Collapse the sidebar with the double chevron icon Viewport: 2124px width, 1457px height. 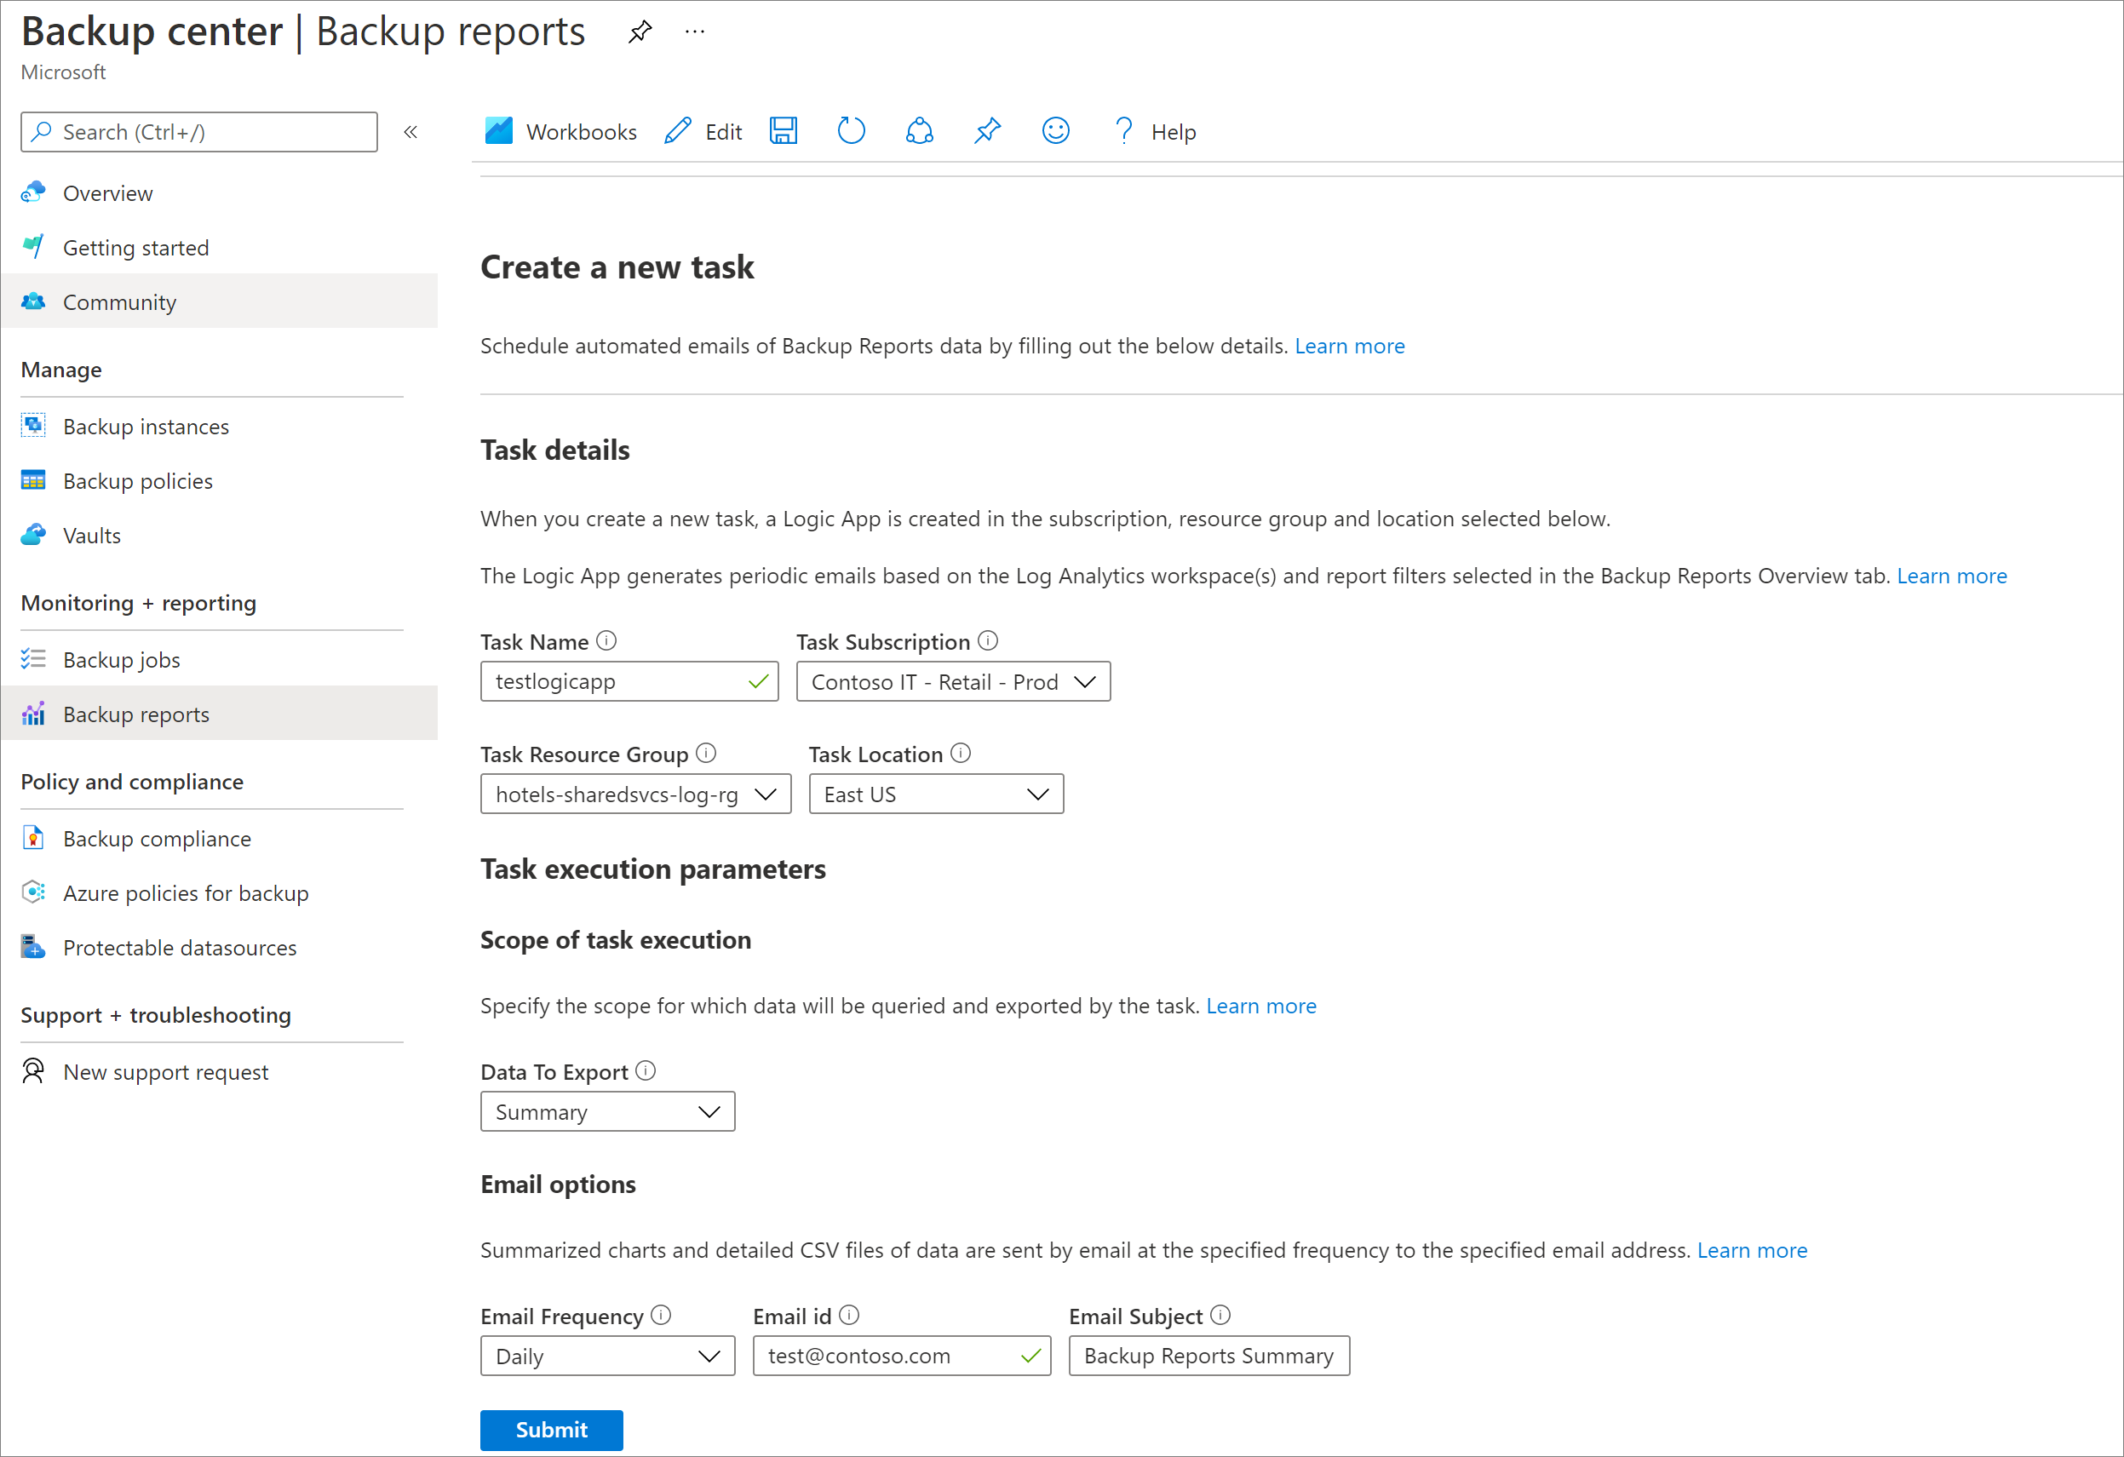(410, 133)
